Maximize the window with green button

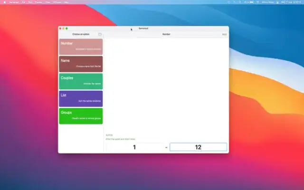(x=66, y=28)
